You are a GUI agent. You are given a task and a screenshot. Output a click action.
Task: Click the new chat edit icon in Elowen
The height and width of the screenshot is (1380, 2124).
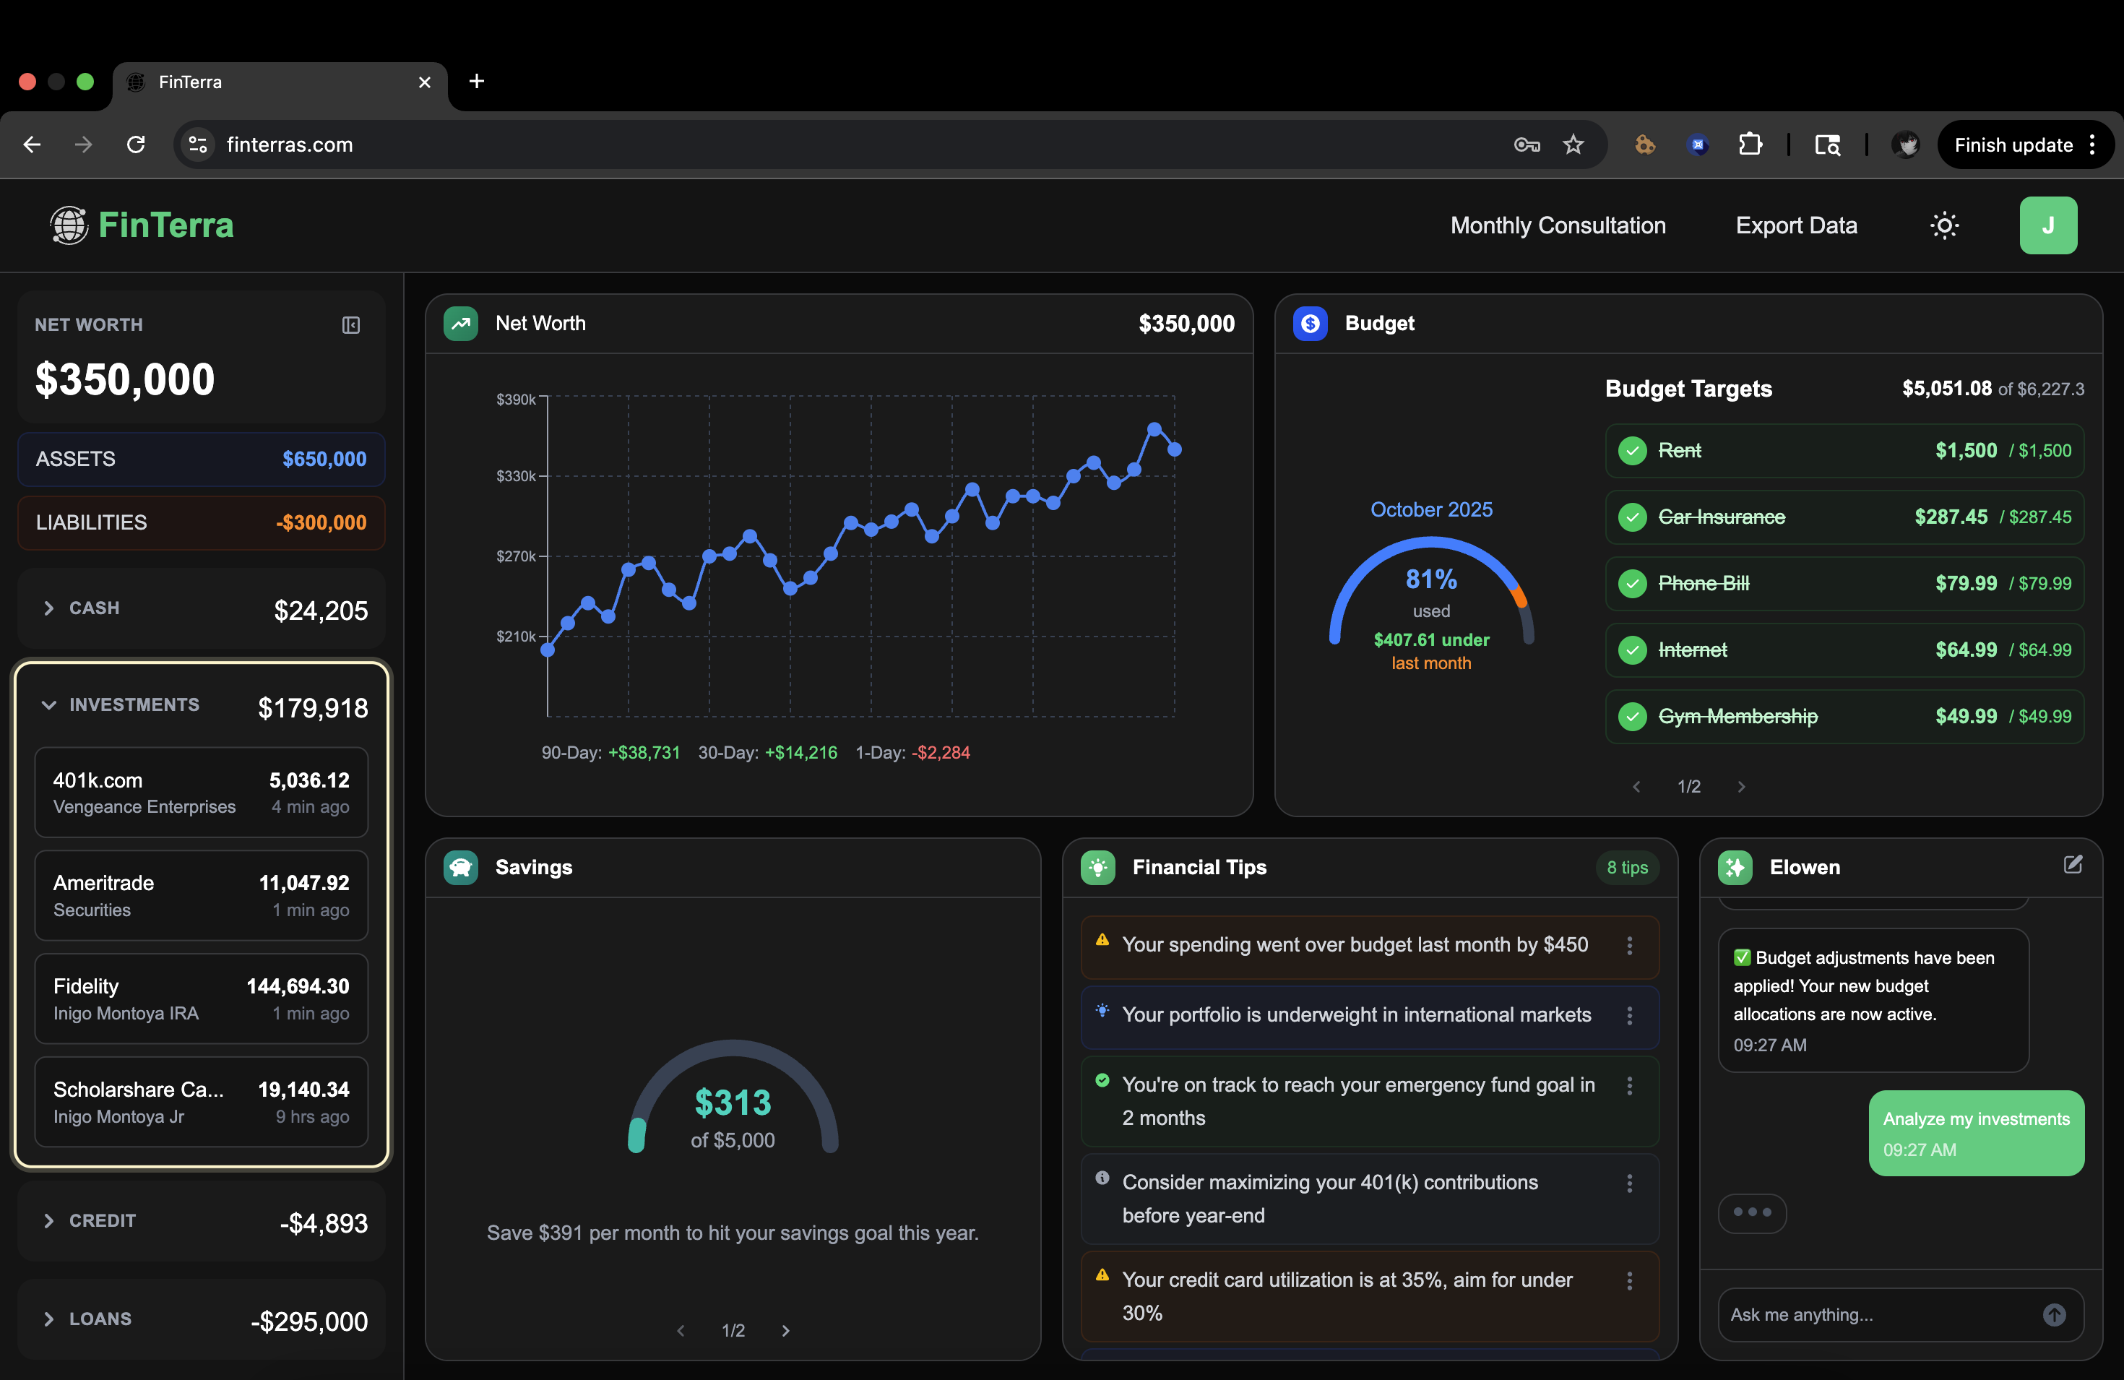pos(2072,864)
